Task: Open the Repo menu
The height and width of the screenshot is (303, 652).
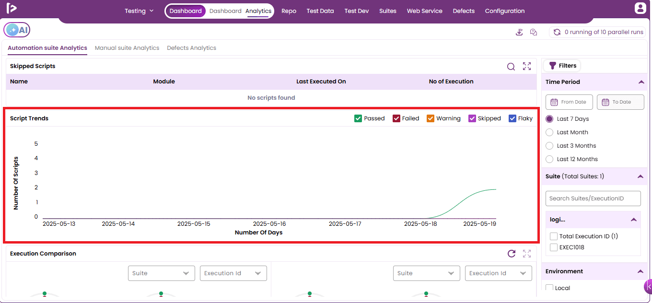Action: point(289,11)
